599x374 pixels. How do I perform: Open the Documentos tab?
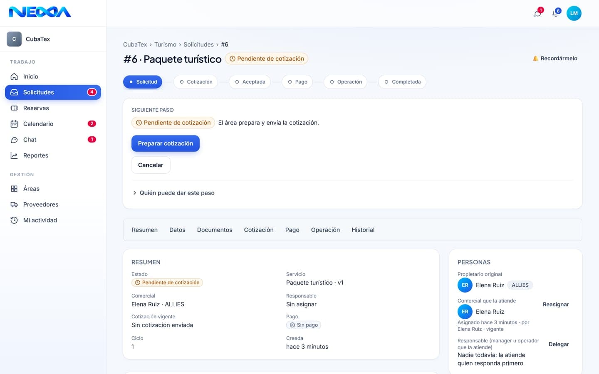(x=215, y=230)
